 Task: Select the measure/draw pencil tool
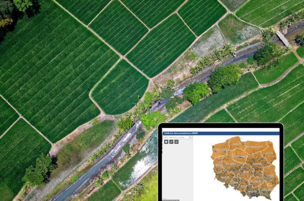pyautogui.click(x=171, y=142)
